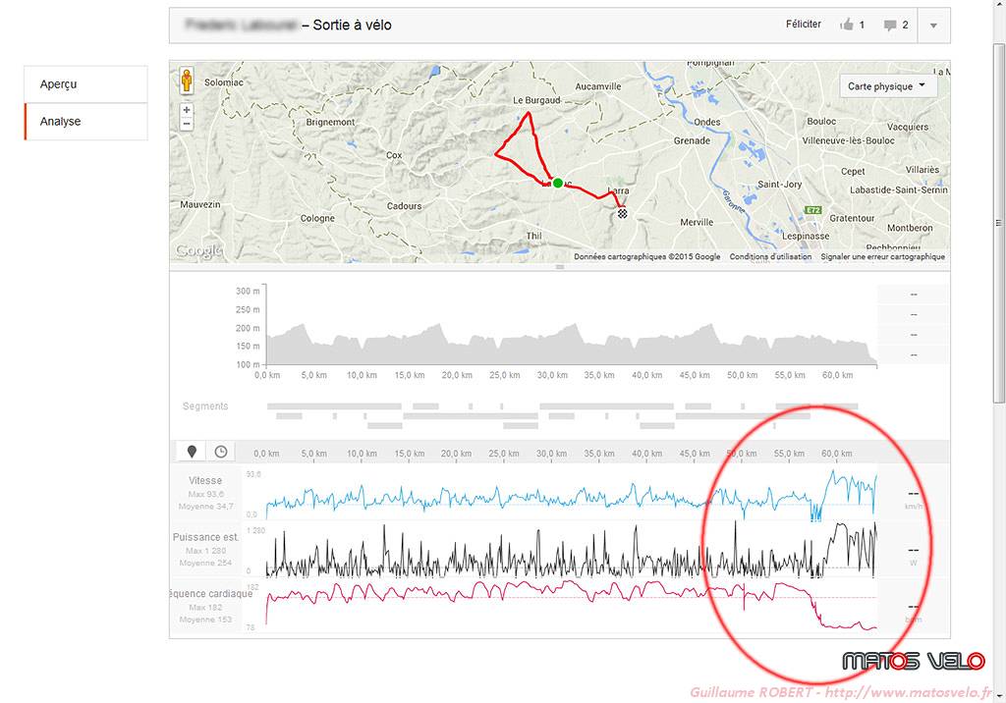Screen dimensions: 1006x703
Task: Zoom out the map with minus button
Action: 186,124
